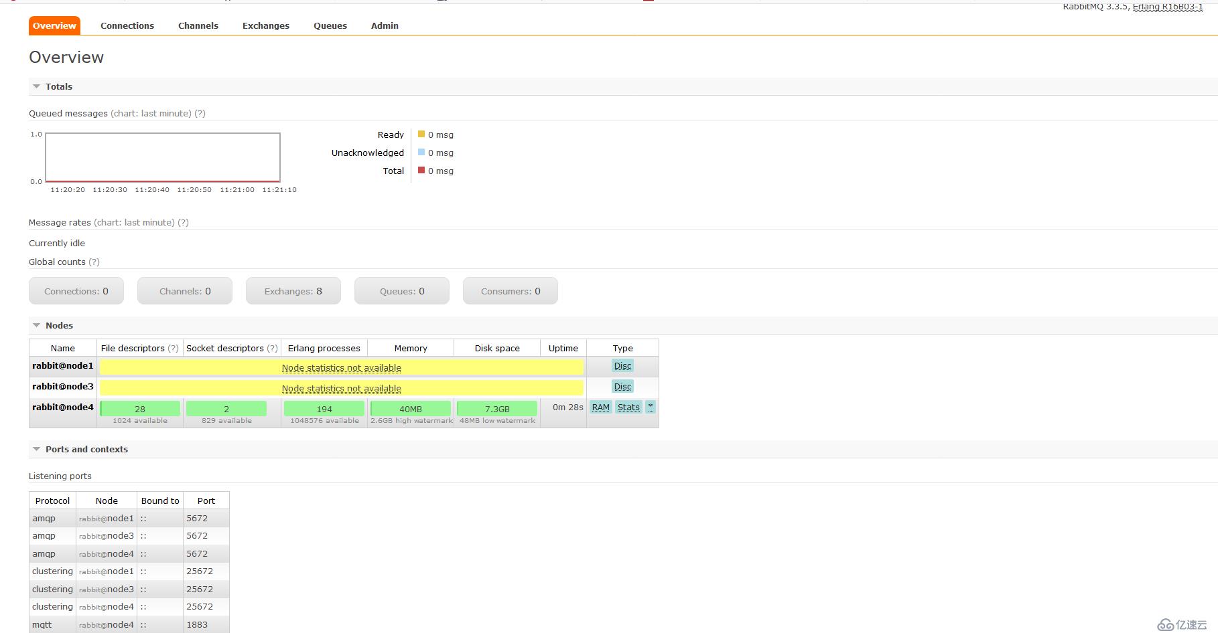Image resolution: width=1218 pixels, height=633 pixels.
Task: Show help for Queued messages
Action: pyautogui.click(x=200, y=113)
